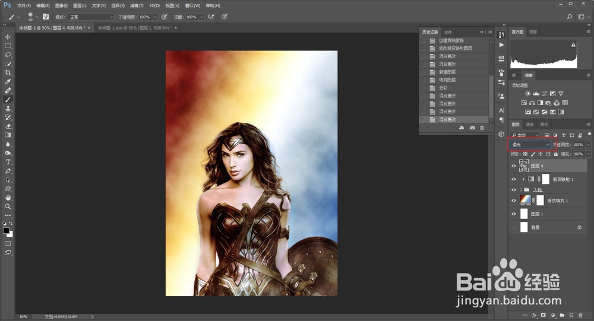Click 渐变填充 1 gradient thumbnail
Viewport: 594px width, 321px height.
pos(525,200)
